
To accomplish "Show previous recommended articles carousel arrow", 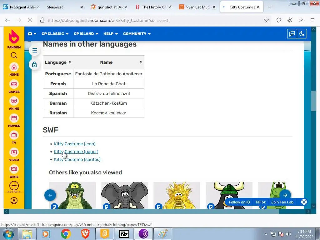I will pyautogui.click(x=50, y=195).
